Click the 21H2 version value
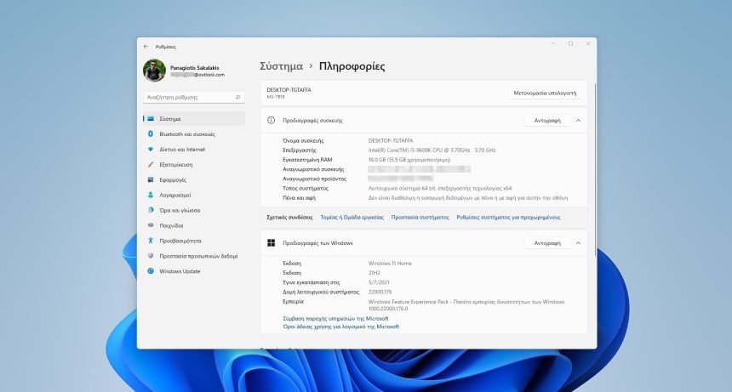The image size is (732, 392). (x=374, y=273)
